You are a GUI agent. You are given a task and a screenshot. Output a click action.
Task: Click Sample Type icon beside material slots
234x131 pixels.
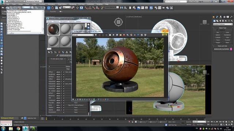[x=88, y=25]
